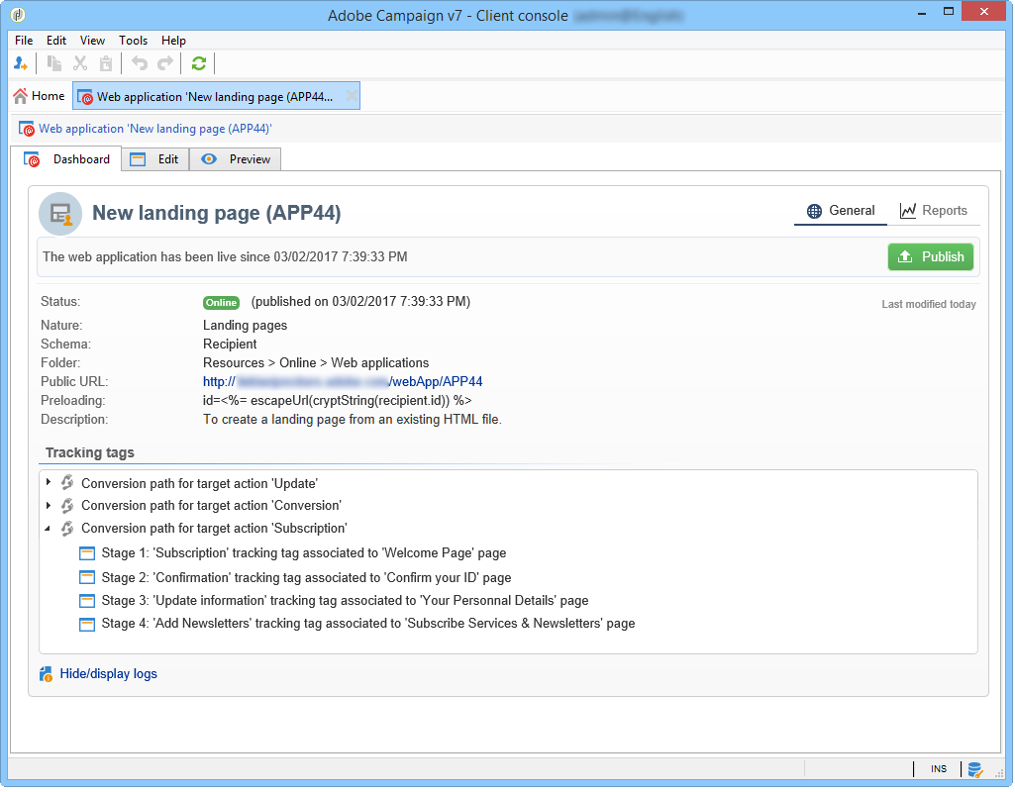Viewport: 1015px width, 792px height.
Task: Select 'Conversion path for target action Update' row
Action: click(x=199, y=483)
